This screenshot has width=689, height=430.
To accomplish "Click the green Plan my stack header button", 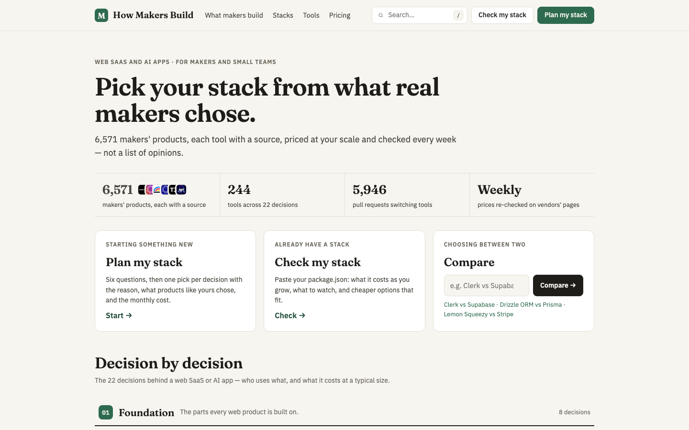I will [x=566, y=15].
